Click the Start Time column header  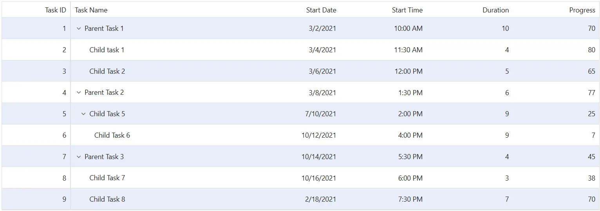pos(383,10)
